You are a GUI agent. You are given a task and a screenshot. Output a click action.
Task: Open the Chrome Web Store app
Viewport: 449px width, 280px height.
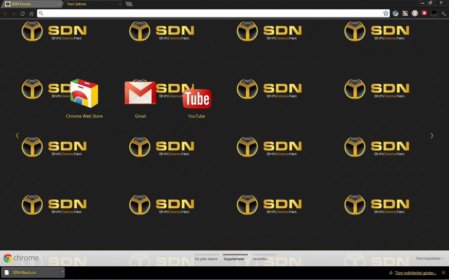coord(84,93)
